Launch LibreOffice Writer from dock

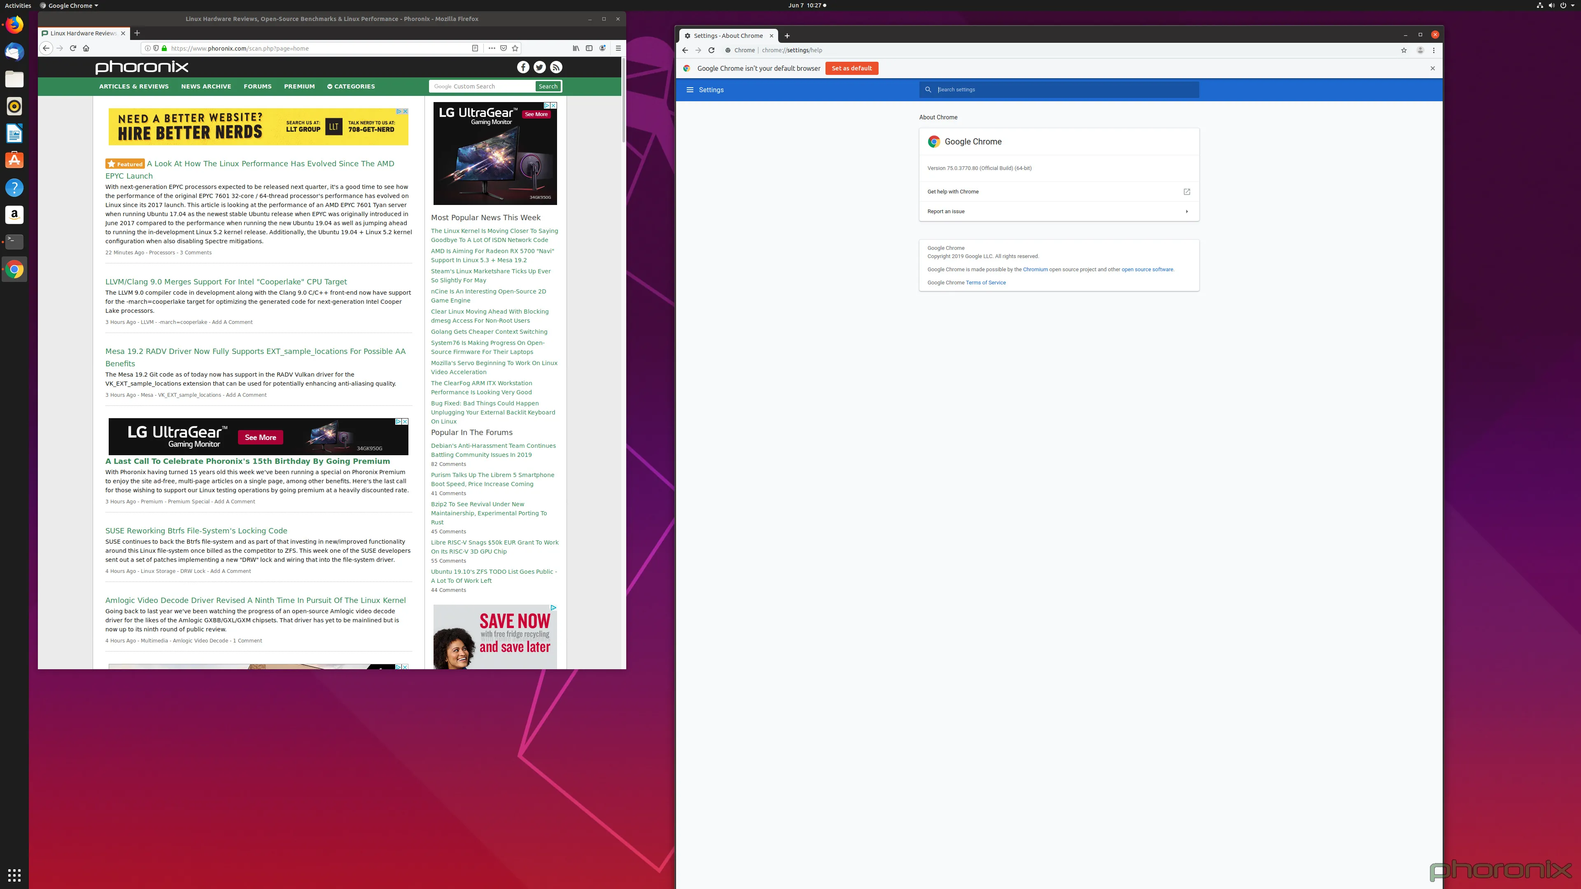14,133
